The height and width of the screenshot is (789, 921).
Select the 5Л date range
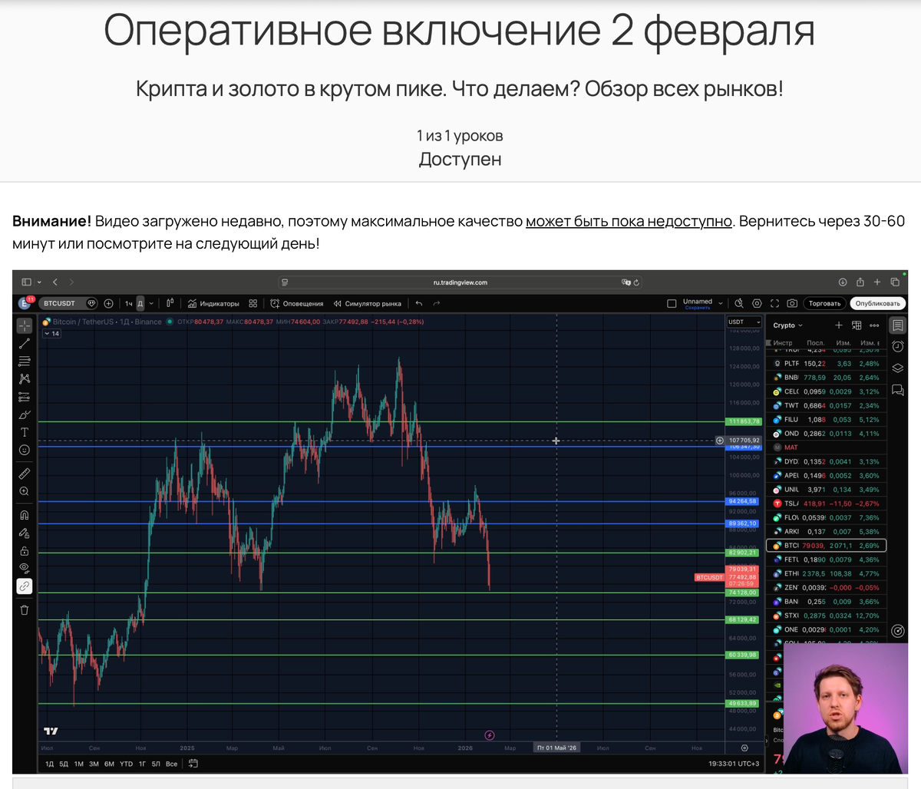pos(156,764)
